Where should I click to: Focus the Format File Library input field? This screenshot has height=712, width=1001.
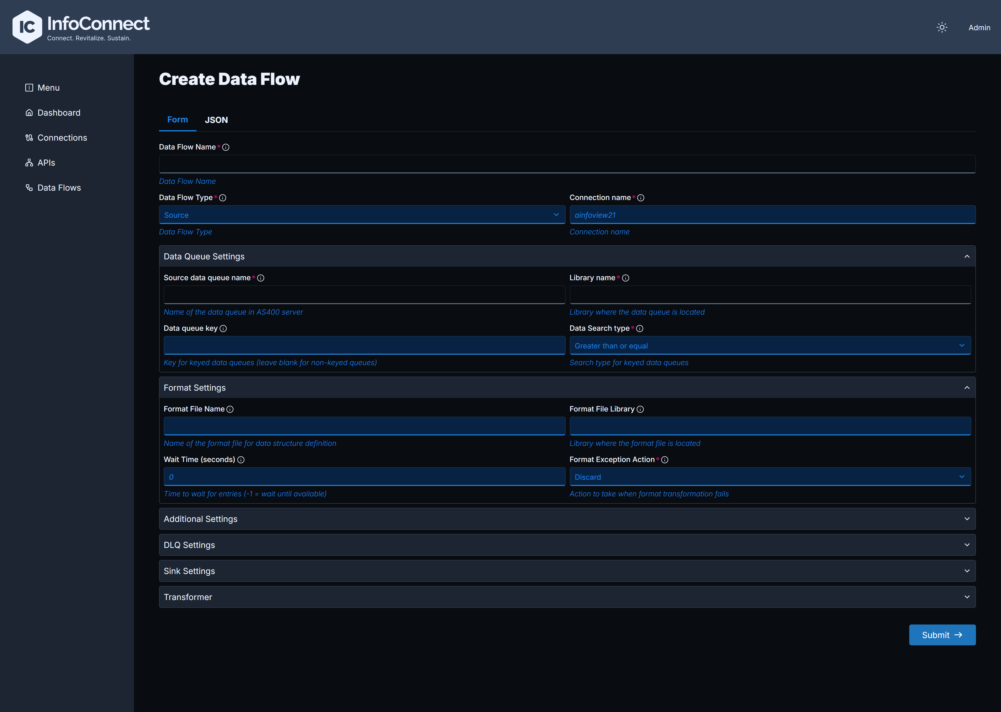[x=770, y=426]
